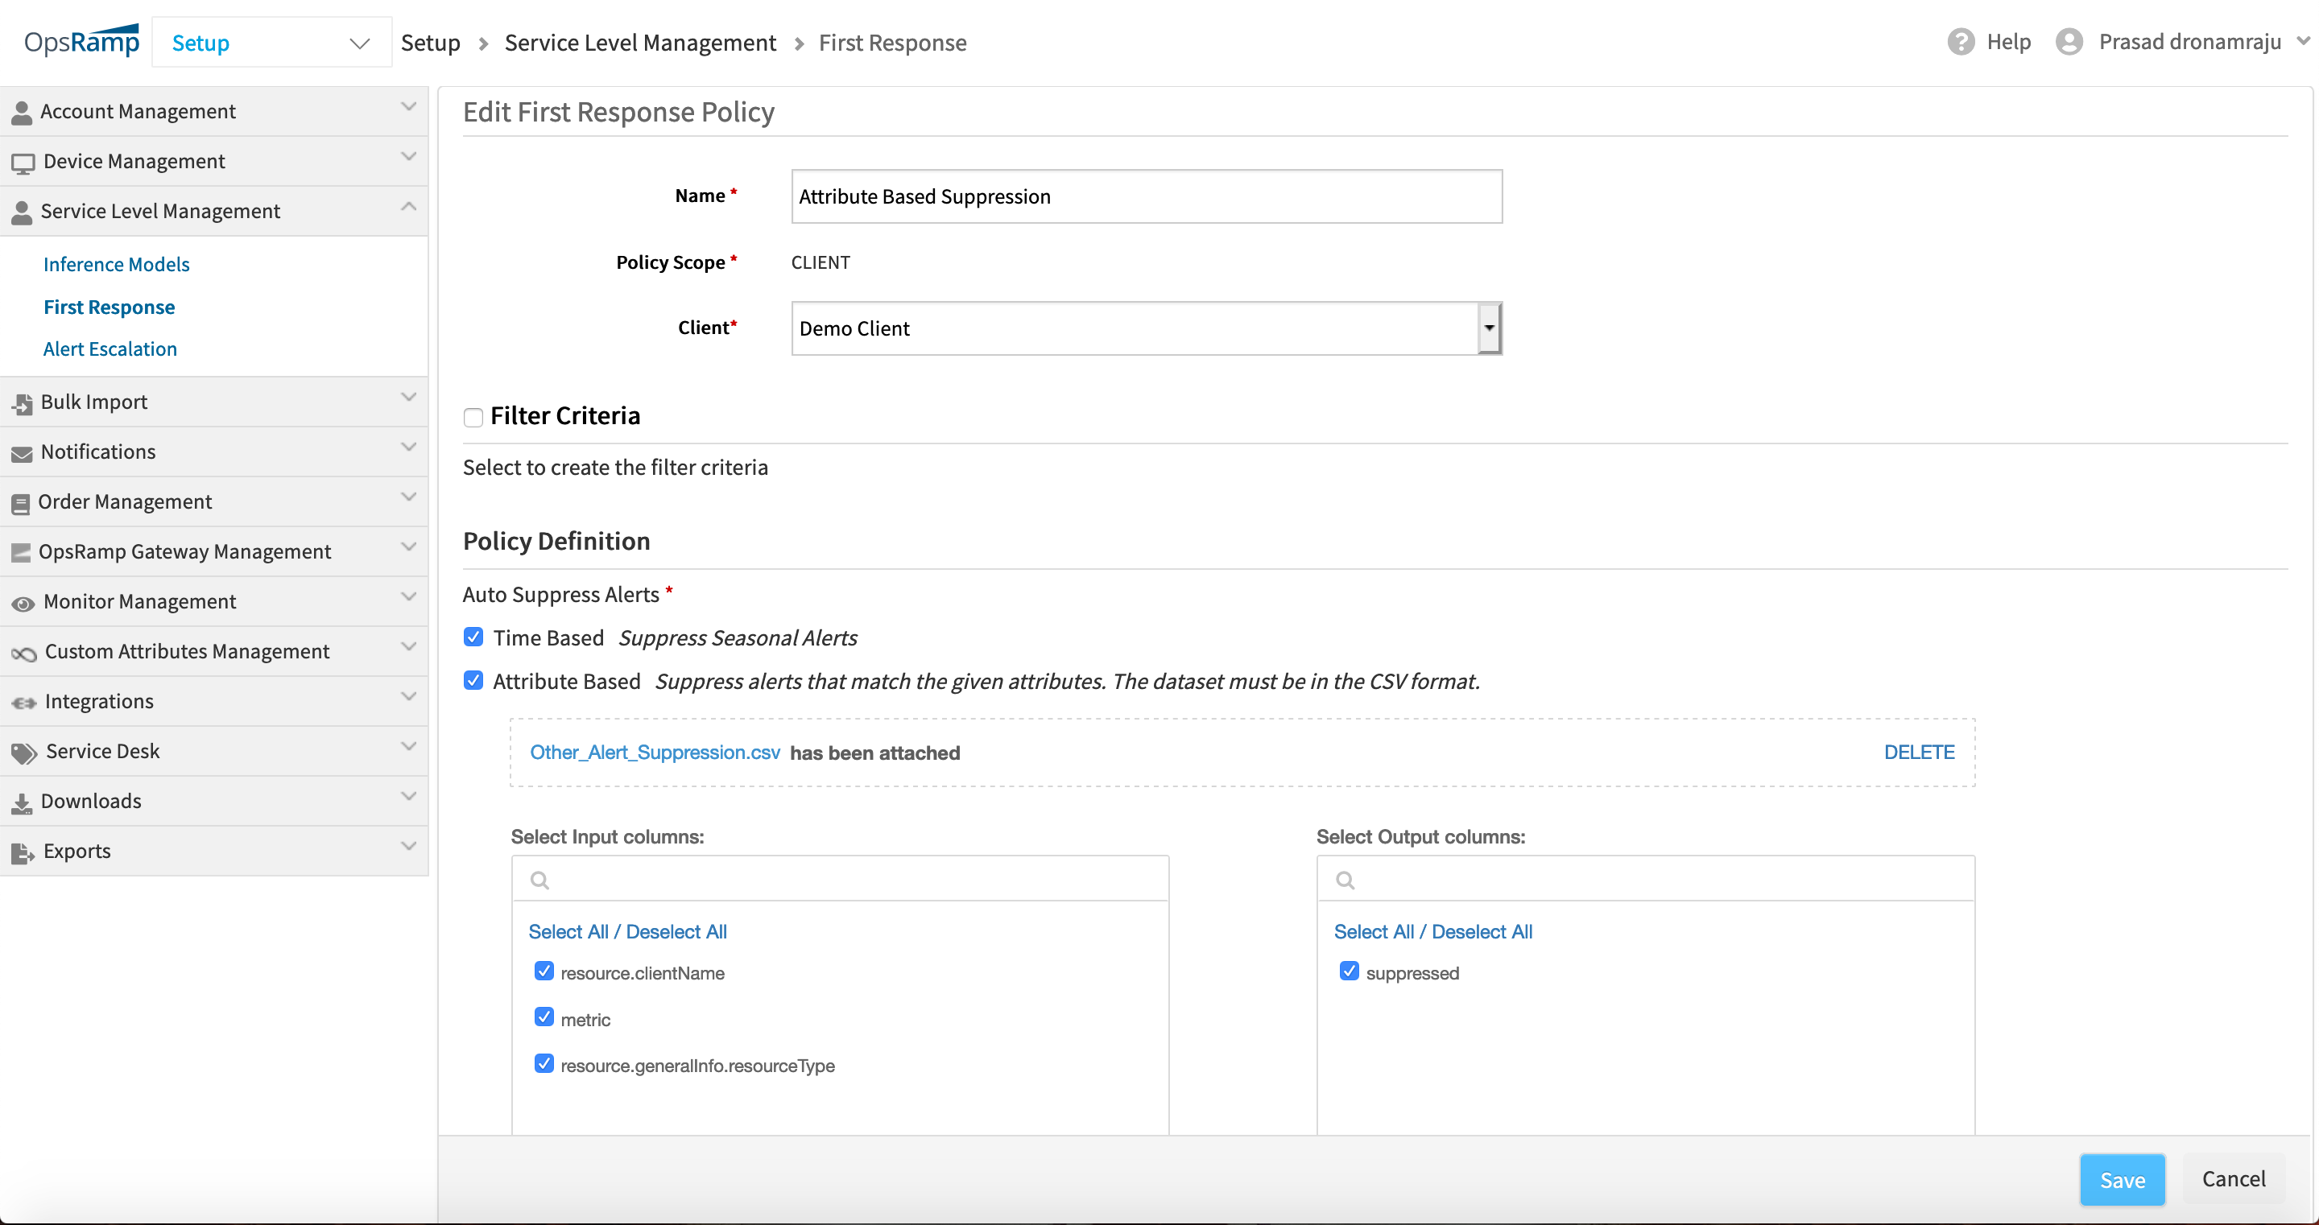Click the Service Desk sidebar icon
2319x1225 pixels.
[22, 749]
